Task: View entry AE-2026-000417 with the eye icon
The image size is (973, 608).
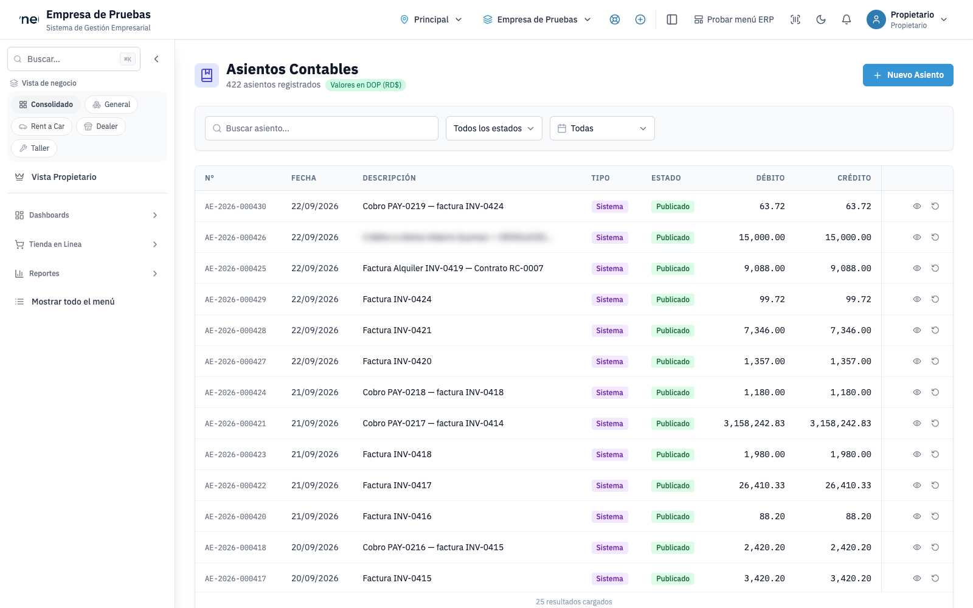Action: tap(917, 578)
